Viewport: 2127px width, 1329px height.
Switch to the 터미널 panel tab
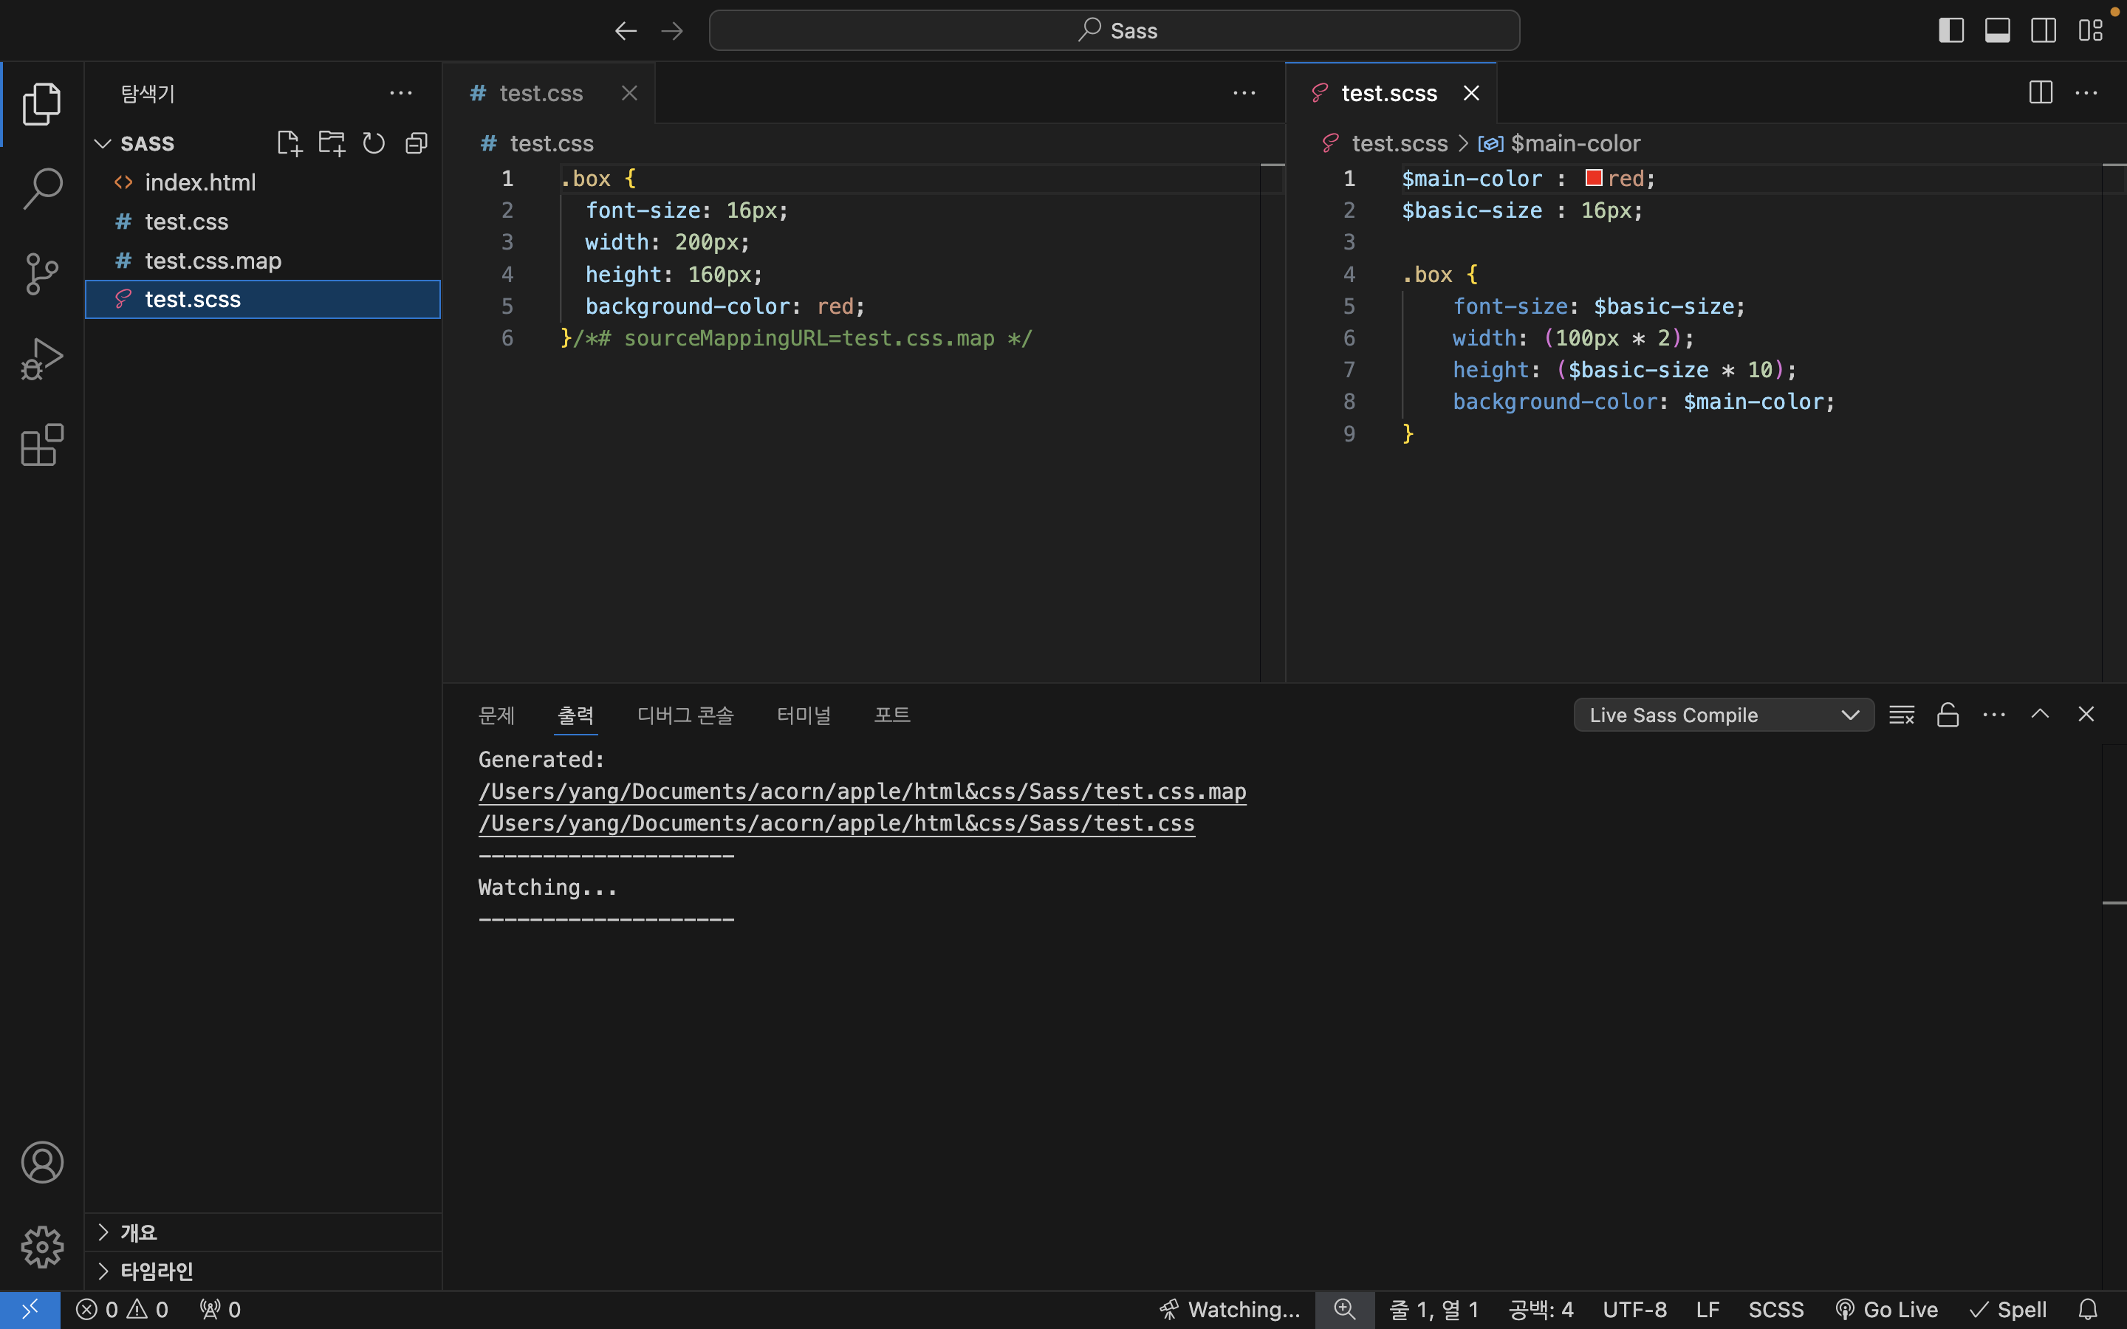pyautogui.click(x=804, y=715)
